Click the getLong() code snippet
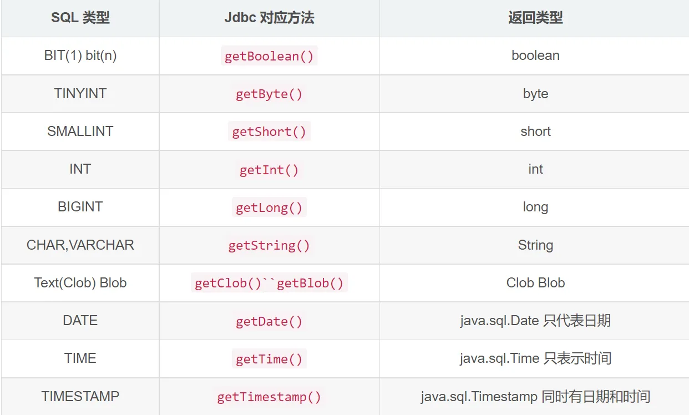This screenshot has width=689, height=415. [x=269, y=207]
